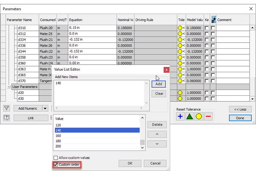Select value 200 in the list
Image resolution: width=256 pixels, height=171 pixels.
pyautogui.click(x=97, y=146)
